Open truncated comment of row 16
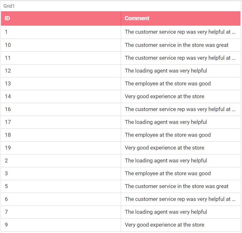This screenshot has width=242, height=233. tap(181, 109)
